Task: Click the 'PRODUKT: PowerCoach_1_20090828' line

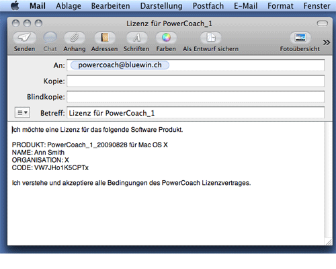Action: 90,145
